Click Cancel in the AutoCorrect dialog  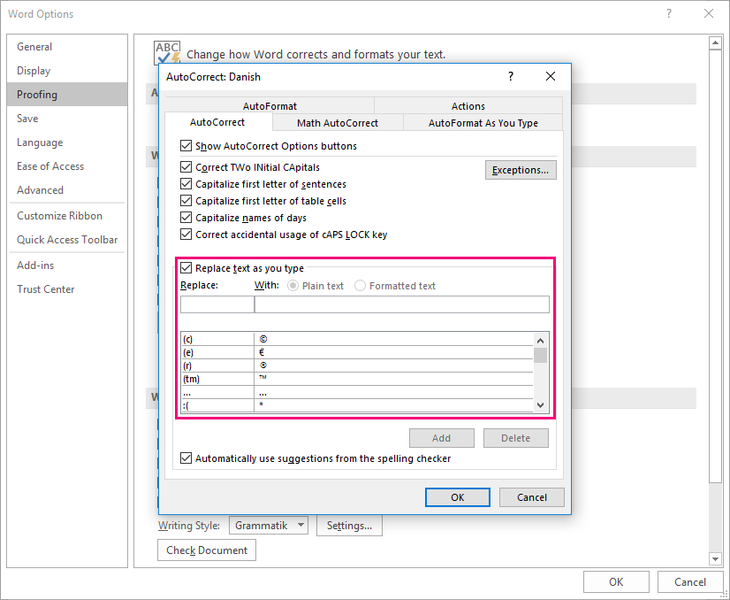coord(532,497)
